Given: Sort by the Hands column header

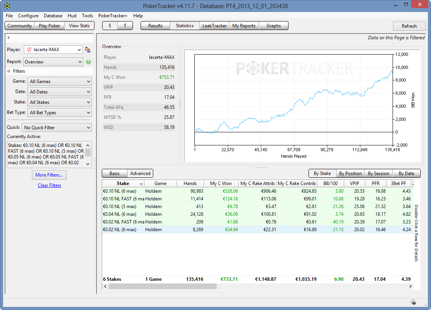Looking at the screenshot, I should coord(190,183).
